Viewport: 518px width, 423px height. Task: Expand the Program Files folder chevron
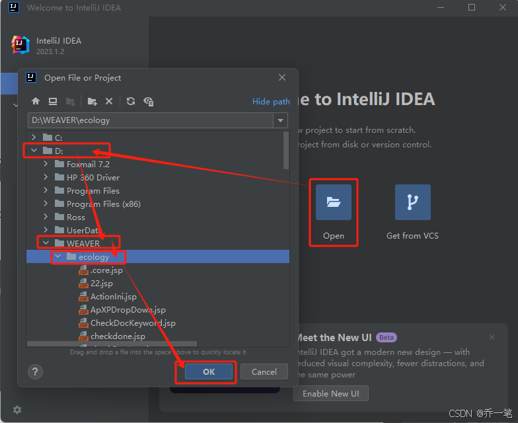point(46,190)
